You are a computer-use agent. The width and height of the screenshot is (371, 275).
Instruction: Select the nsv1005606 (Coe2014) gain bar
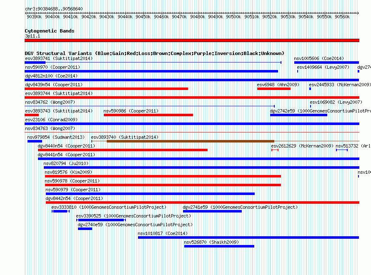coord(326,62)
